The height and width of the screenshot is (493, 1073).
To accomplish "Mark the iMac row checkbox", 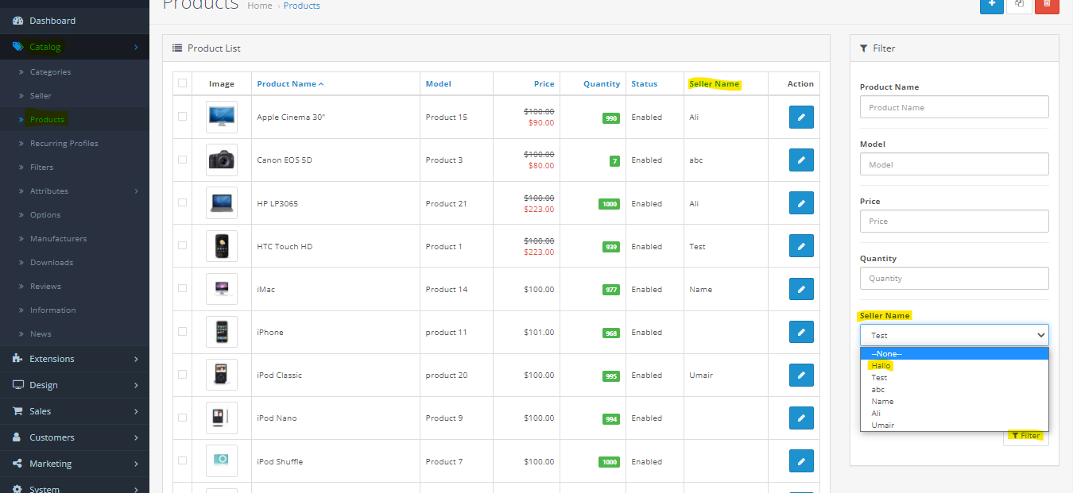I will (x=183, y=289).
